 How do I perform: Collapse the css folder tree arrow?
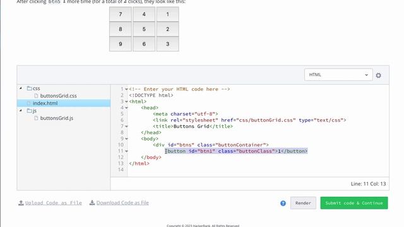pyautogui.click(x=21, y=88)
